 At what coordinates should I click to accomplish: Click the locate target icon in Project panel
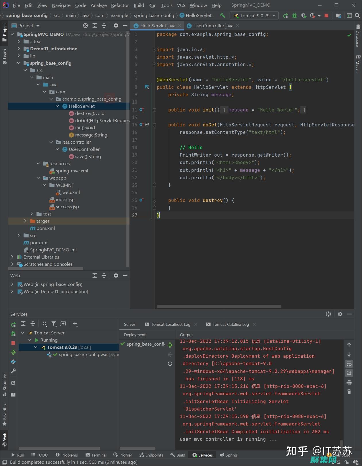85,26
